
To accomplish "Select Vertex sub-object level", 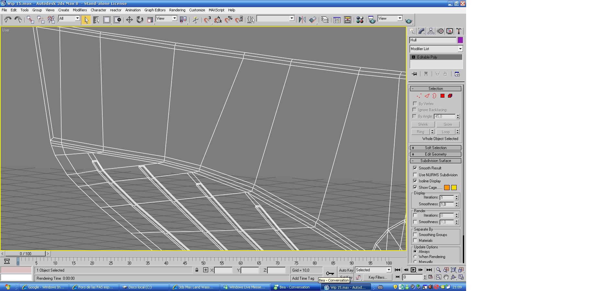I will tap(419, 96).
